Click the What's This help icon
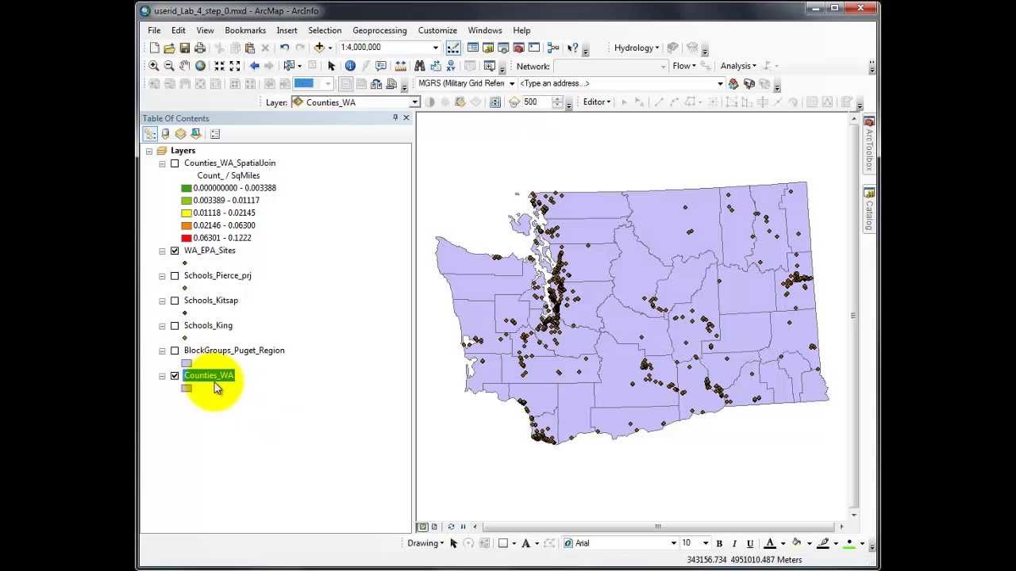Viewport: 1016px width, 571px height. point(572,48)
